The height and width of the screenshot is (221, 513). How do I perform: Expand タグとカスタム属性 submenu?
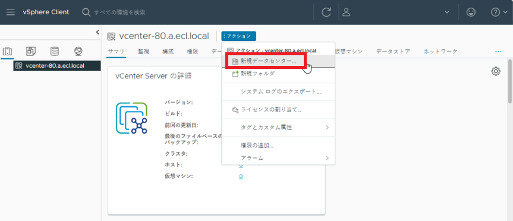point(278,128)
